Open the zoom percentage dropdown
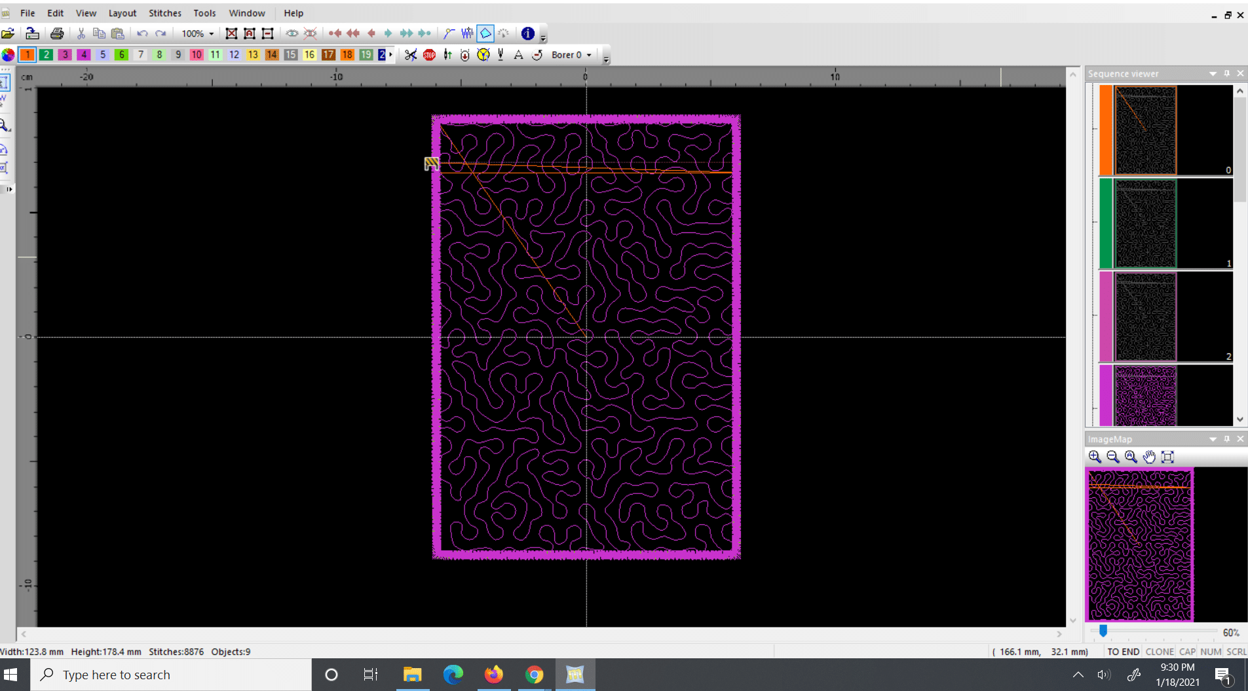Screen dimensions: 1248x691 (x=211, y=33)
